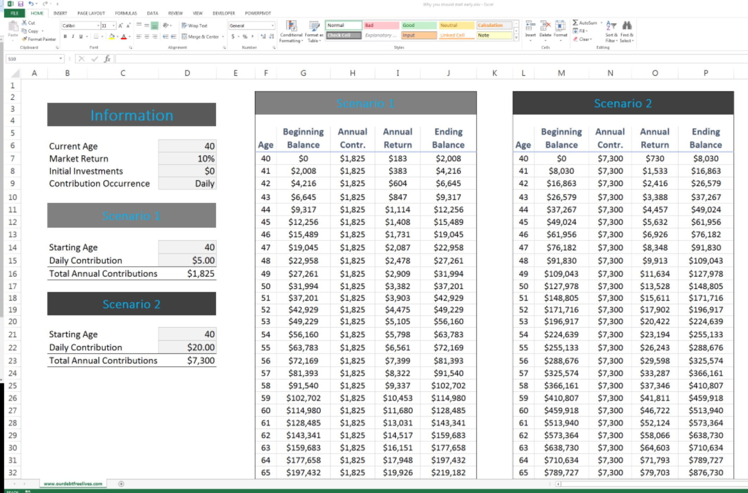Increase decimal places

[x=263, y=37]
